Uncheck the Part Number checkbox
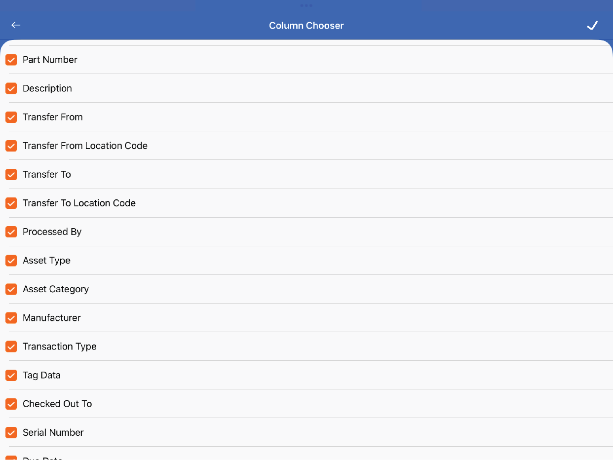The height and width of the screenshot is (461, 613). tap(11, 60)
